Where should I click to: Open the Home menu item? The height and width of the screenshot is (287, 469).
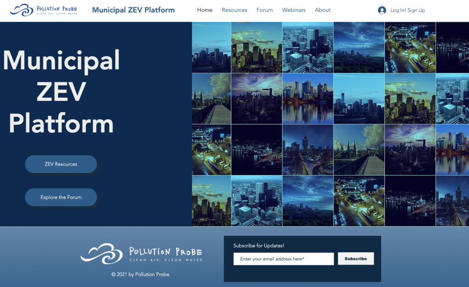coord(205,10)
